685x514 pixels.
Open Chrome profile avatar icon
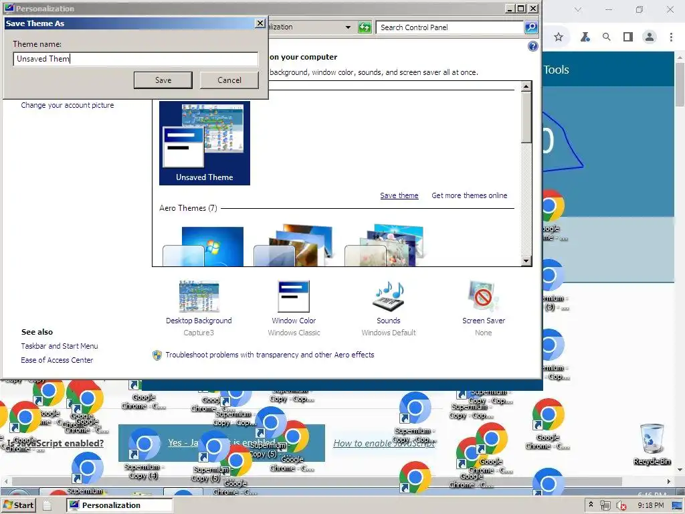pos(650,37)
